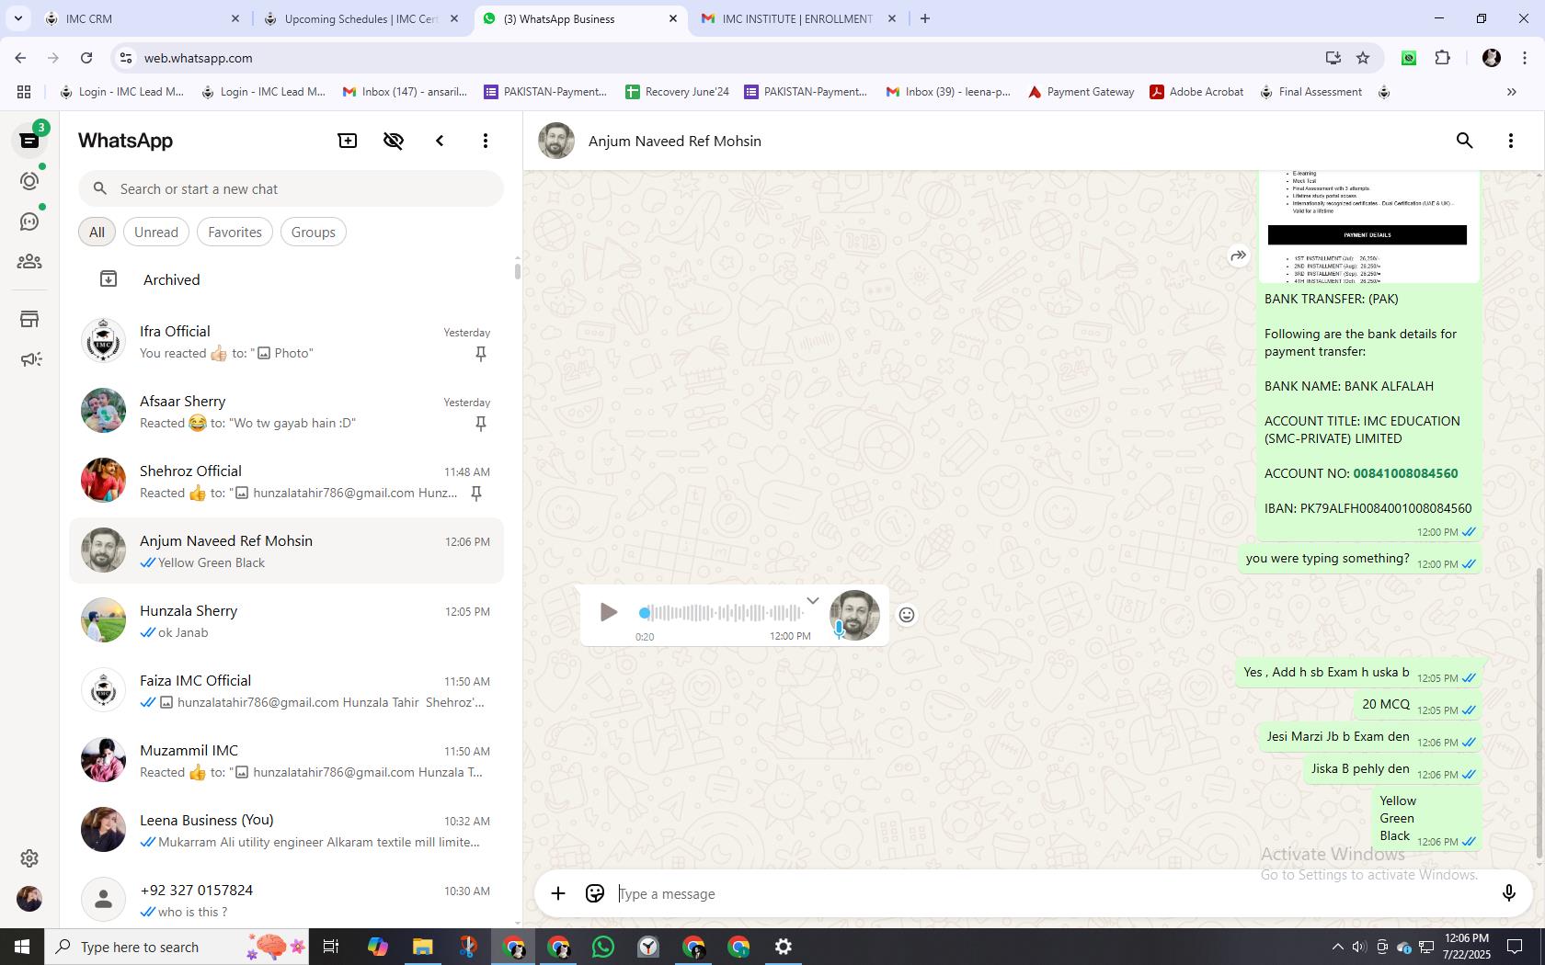1545x965 pixels.
Task: Open Final Assessment bookmark
Action: (1310, 92)
